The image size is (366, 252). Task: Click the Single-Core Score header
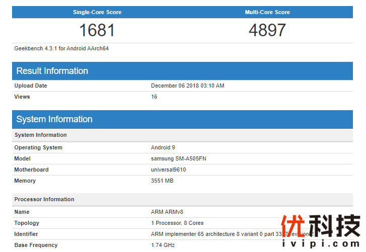click(x=97, y=12)
